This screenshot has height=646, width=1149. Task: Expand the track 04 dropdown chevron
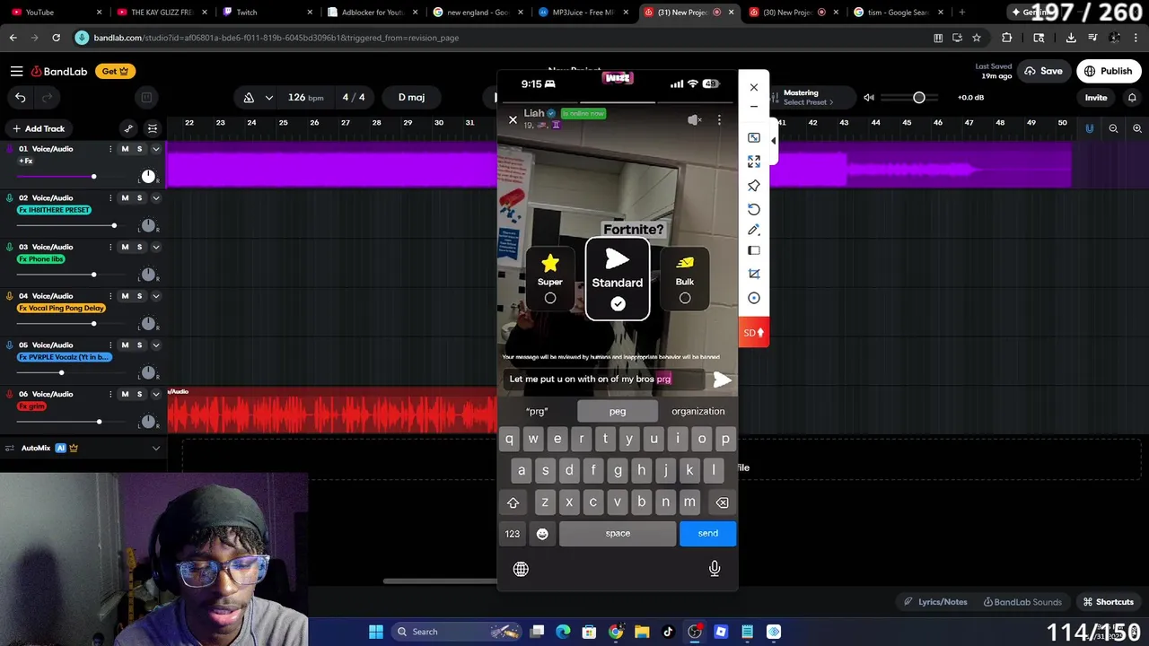[155, 296]
